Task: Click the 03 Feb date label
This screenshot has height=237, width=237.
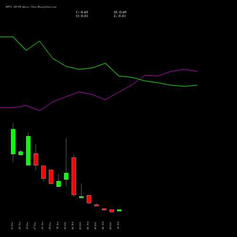Action: pos(81,226)
